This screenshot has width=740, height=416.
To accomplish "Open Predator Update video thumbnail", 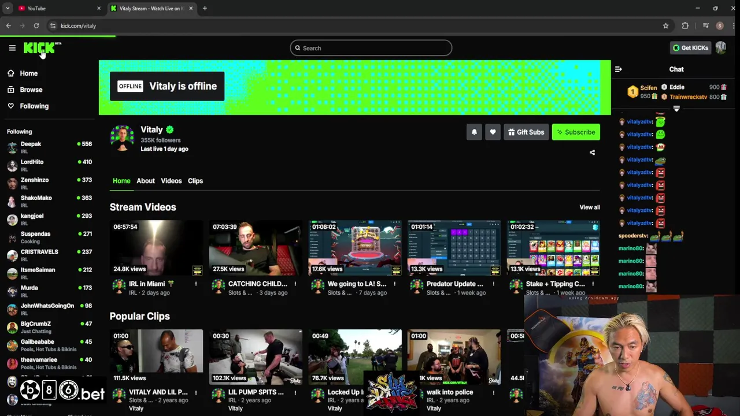I will (454, 248).
